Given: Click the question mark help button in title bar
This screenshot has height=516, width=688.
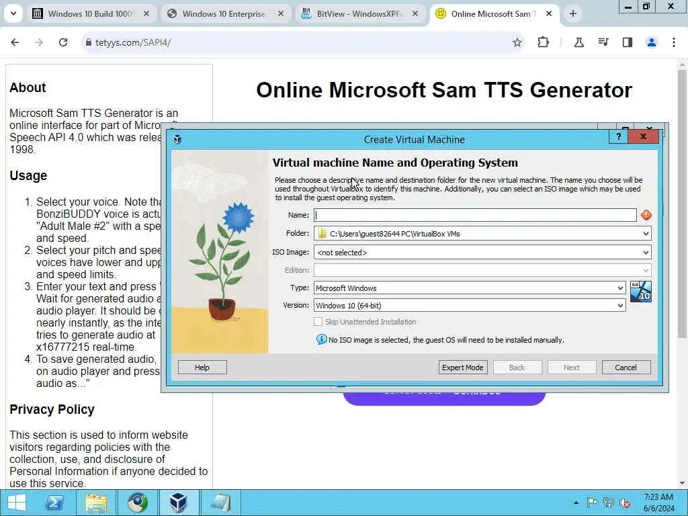Looking at the screenshot, I should click(x=619, y=136).
